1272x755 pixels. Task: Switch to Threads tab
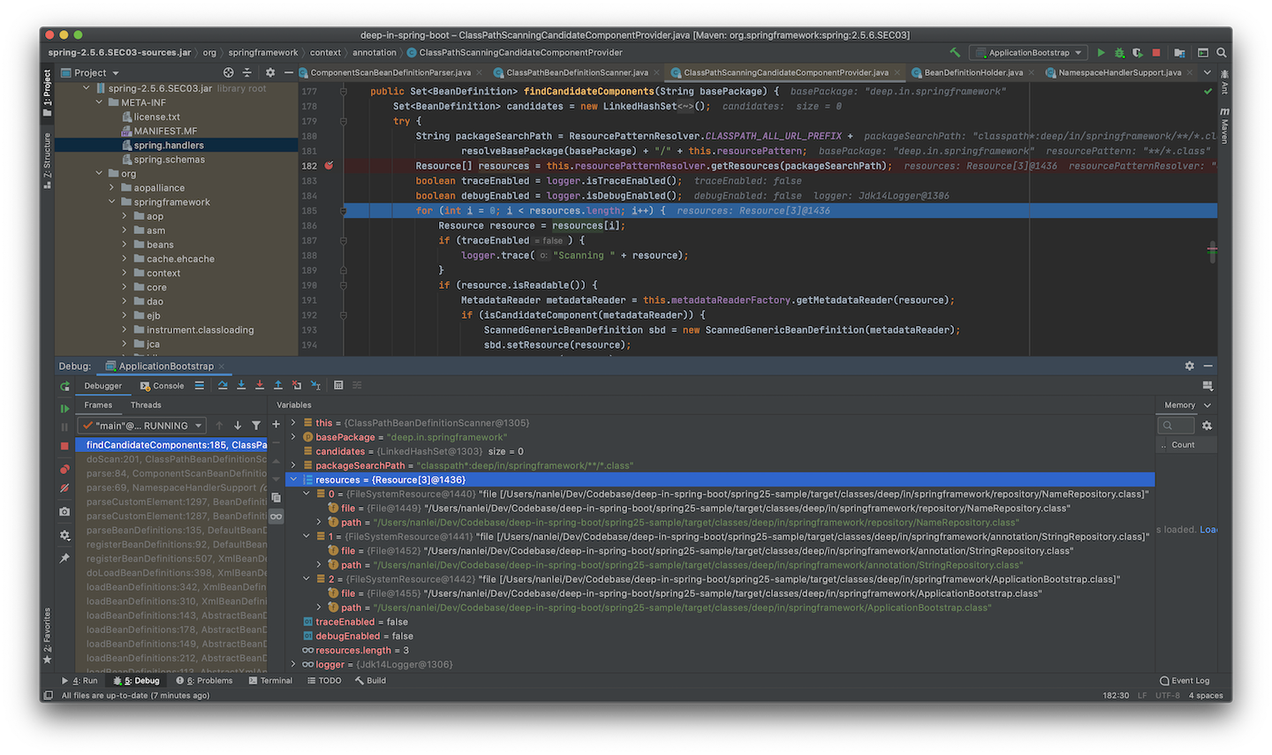(146, 405)
